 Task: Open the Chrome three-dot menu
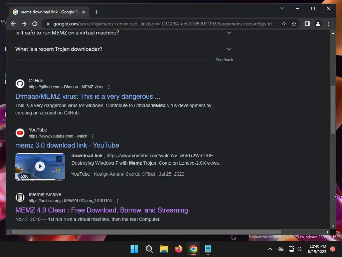[329, 24]
